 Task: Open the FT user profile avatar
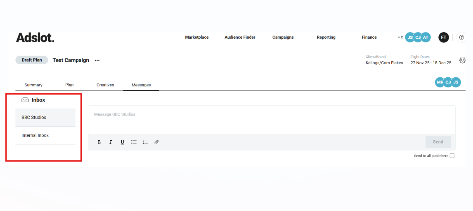point(443,37)
